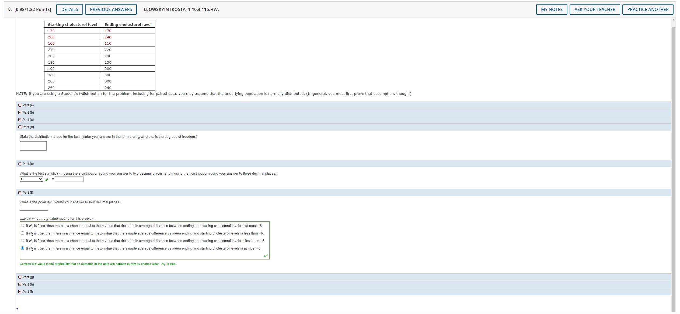Viewport: 680px width, 314px height.
Task: Click PRACTICE ANOTHER button
Action: 648,9
